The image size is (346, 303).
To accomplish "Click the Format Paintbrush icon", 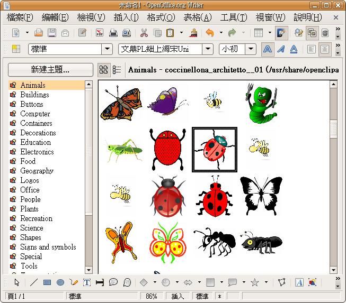I will point(193,33).
